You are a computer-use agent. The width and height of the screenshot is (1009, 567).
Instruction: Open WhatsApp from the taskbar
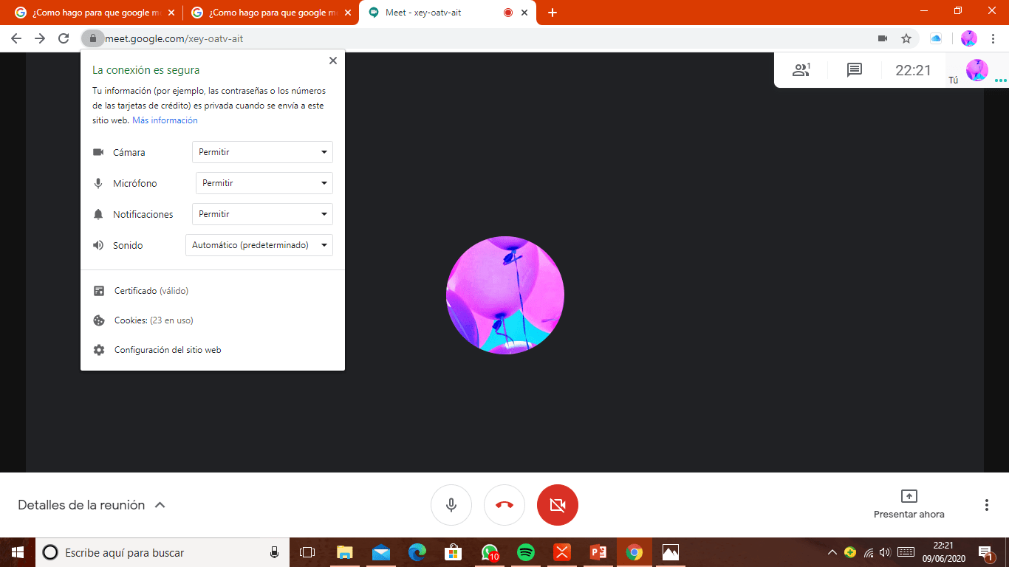489,551
